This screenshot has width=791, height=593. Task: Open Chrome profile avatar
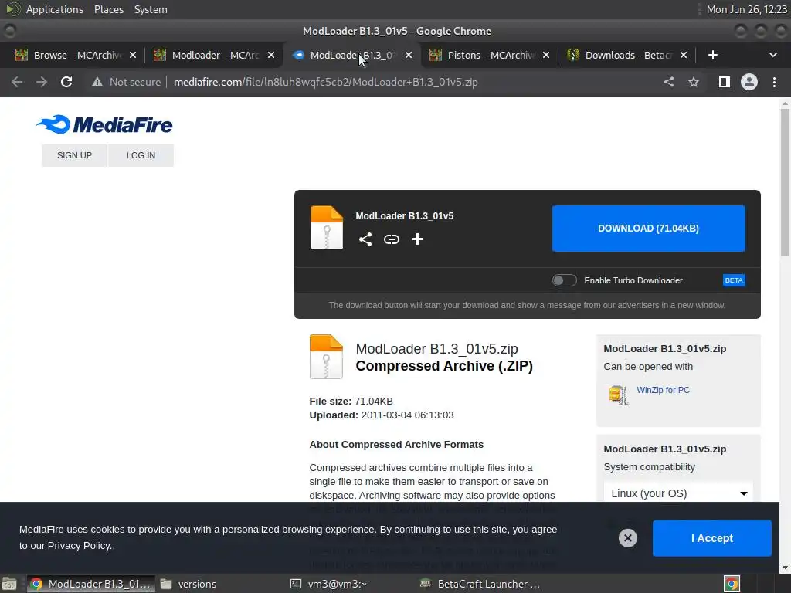point(749,82)
